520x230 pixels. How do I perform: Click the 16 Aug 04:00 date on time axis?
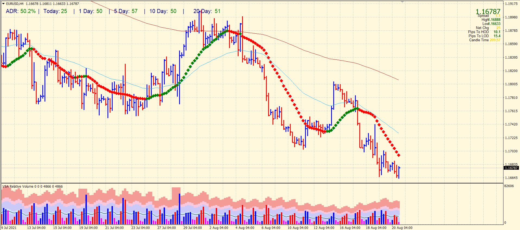(350, 228)
